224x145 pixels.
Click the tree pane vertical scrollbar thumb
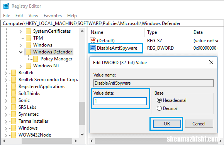[82, 113]
